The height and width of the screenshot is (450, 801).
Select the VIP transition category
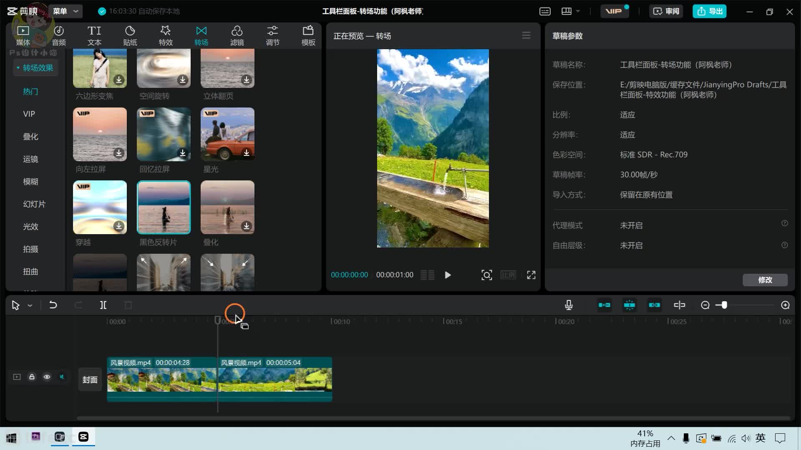29,114
